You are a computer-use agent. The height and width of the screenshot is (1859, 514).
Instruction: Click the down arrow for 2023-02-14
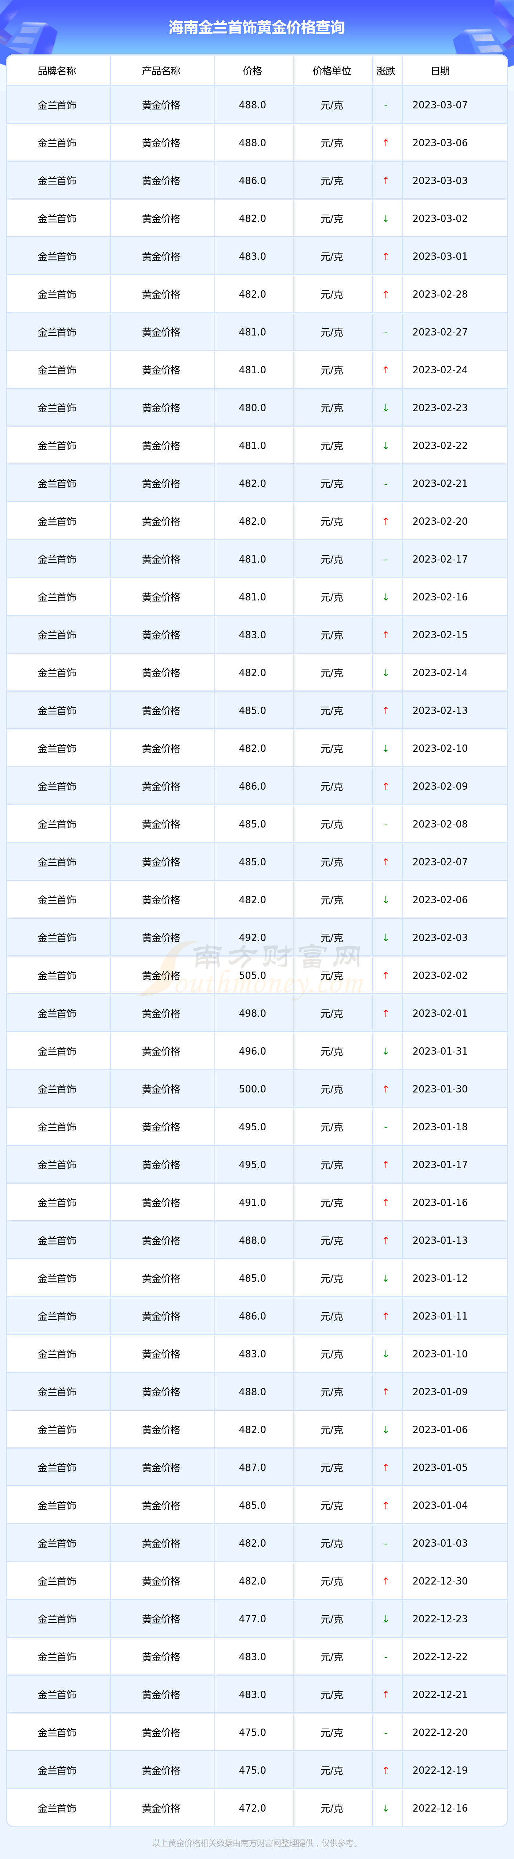click(385, 672)
